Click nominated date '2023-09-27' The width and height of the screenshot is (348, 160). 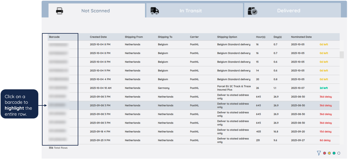tap(298, 140)
